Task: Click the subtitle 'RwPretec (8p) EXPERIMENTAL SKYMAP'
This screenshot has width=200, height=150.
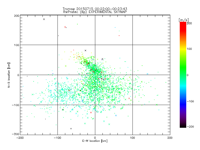Action: (x=95, y=12)
